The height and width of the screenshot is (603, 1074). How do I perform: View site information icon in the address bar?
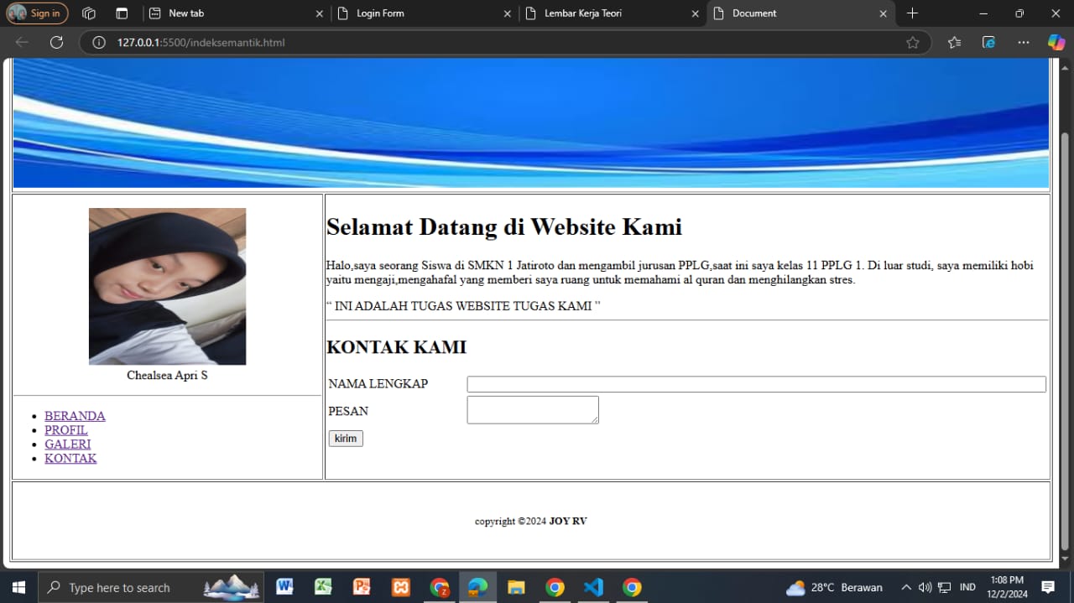point(99,43)
